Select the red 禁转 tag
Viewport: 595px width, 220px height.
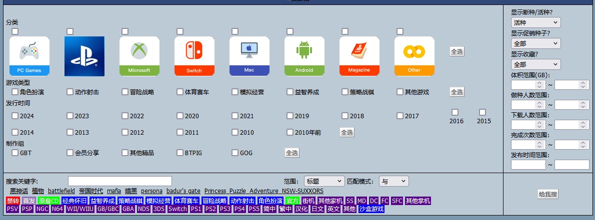[13, 201]
